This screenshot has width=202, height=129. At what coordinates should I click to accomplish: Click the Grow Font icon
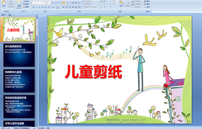pos(53,3)
